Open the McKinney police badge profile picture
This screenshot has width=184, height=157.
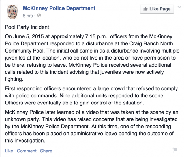tap(12, 12)
